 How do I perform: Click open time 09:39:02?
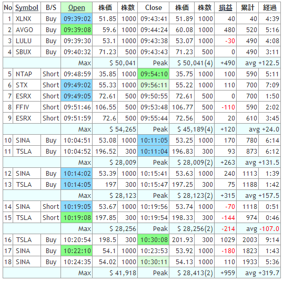click(77, 18)
